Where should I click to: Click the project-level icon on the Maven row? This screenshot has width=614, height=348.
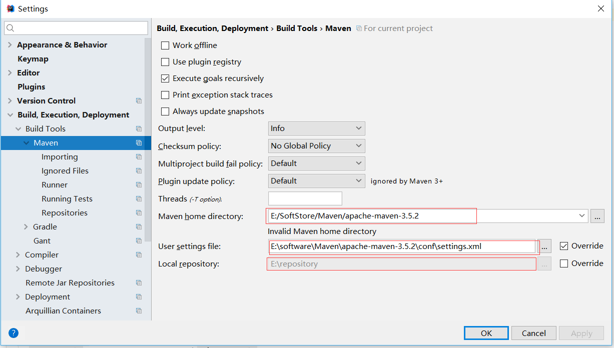139,143
